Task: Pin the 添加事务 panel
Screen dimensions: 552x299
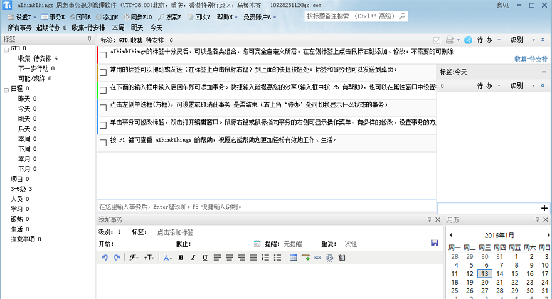Action: [x=429, y=219]
